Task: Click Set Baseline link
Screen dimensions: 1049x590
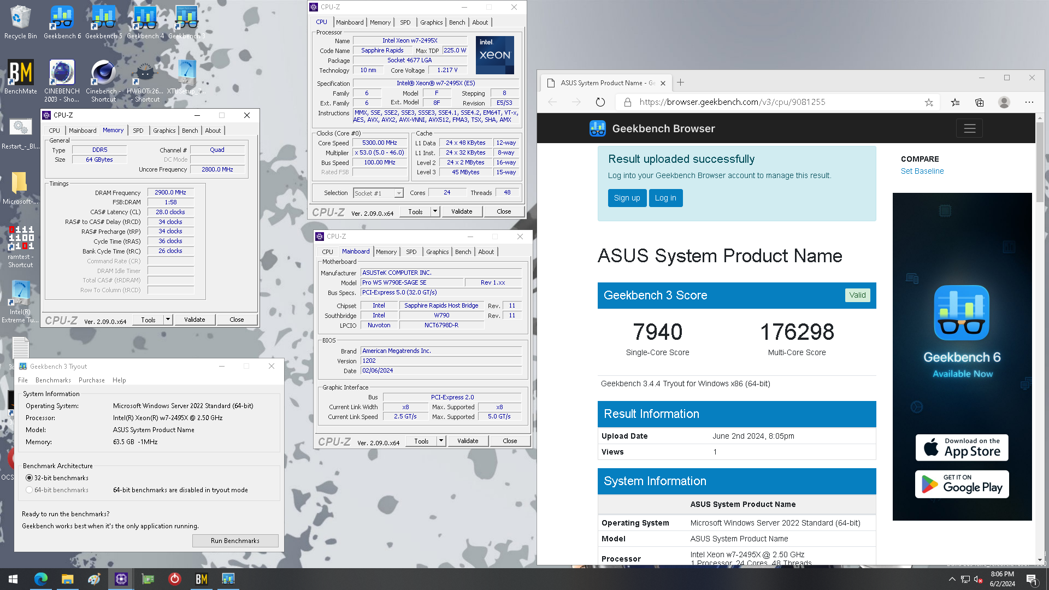Action: click(x=922, y=171)
